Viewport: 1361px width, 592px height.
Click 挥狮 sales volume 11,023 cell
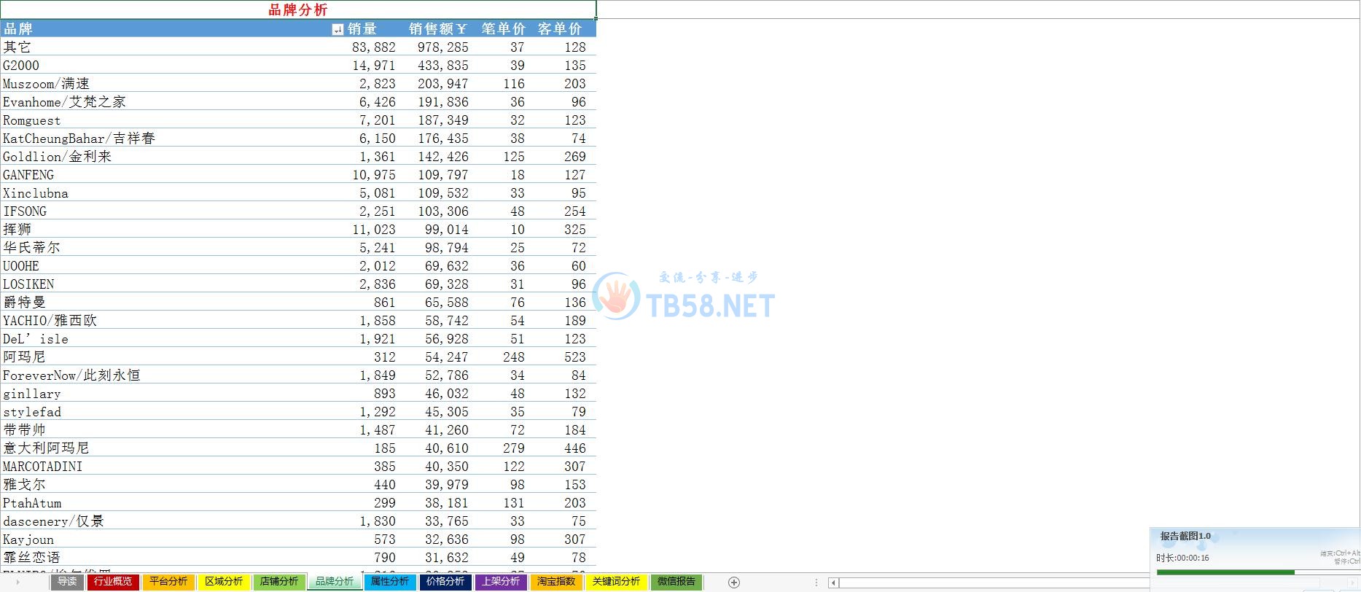[x=373, y=230]
